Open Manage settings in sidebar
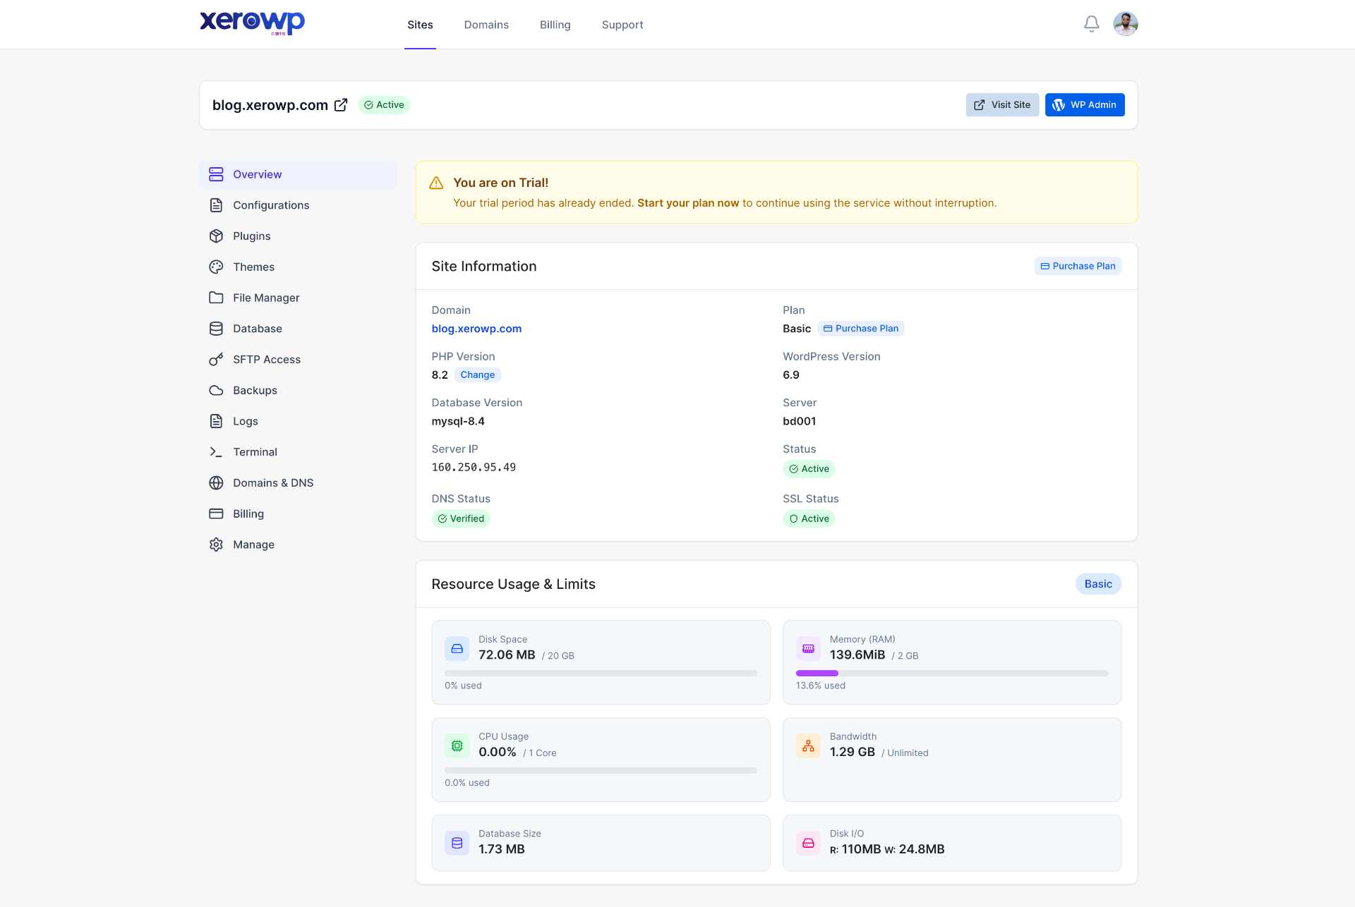This screenshot has height=907, width=1355. [253, 544]
